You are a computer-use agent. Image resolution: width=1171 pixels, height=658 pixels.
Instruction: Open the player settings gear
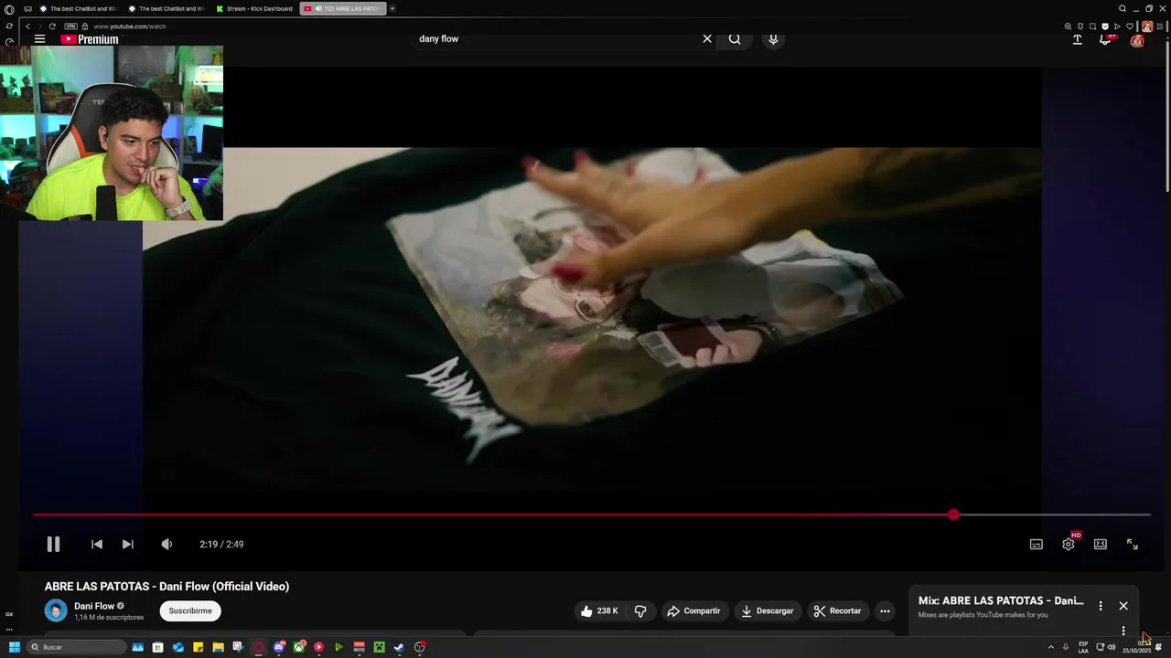(1069, 545)
